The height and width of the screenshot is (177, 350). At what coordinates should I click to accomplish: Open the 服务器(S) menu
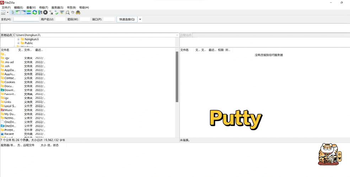click(x=57, y=7)
